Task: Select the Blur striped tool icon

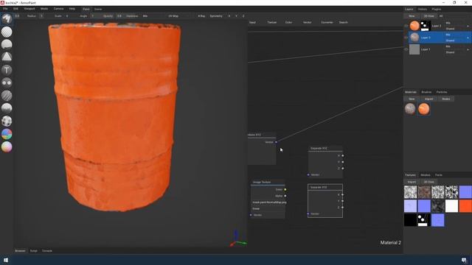Action: point(7,95)
